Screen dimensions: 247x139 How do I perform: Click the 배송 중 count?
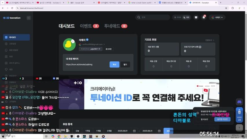pyautogui.click(x=189, y=66)
